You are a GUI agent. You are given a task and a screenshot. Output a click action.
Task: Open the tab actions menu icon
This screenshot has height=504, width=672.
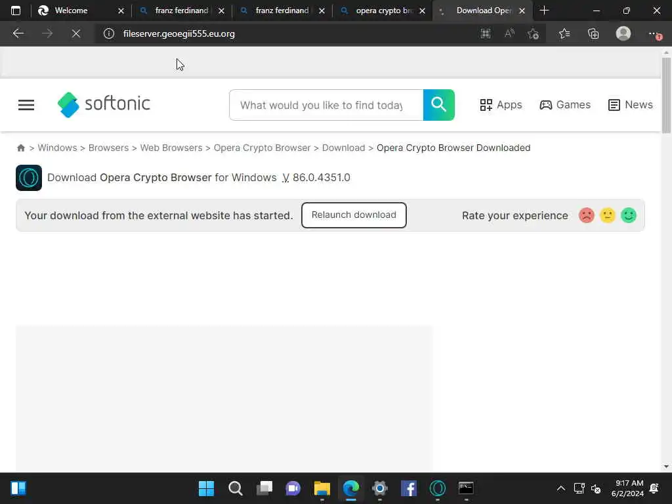click(x=16, y=10)
